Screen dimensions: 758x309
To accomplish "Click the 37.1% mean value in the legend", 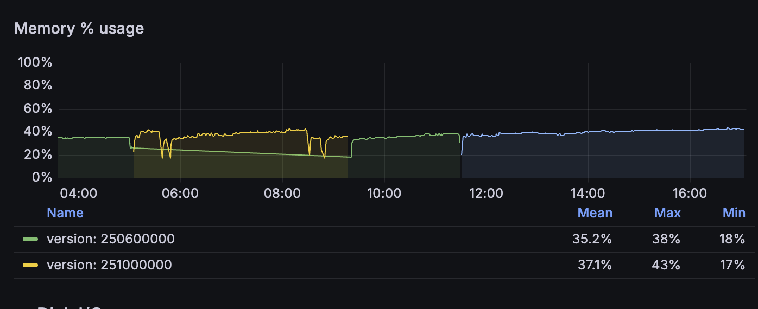I will pos(592,265).
